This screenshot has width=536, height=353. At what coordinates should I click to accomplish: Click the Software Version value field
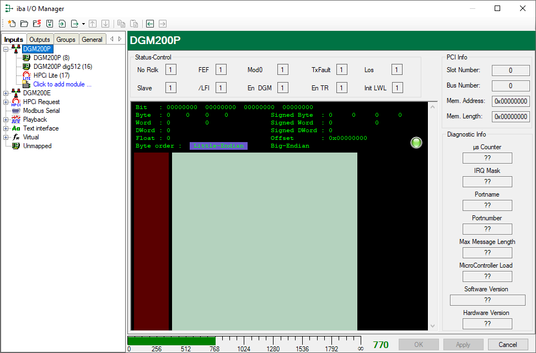(x=487, y=300)
